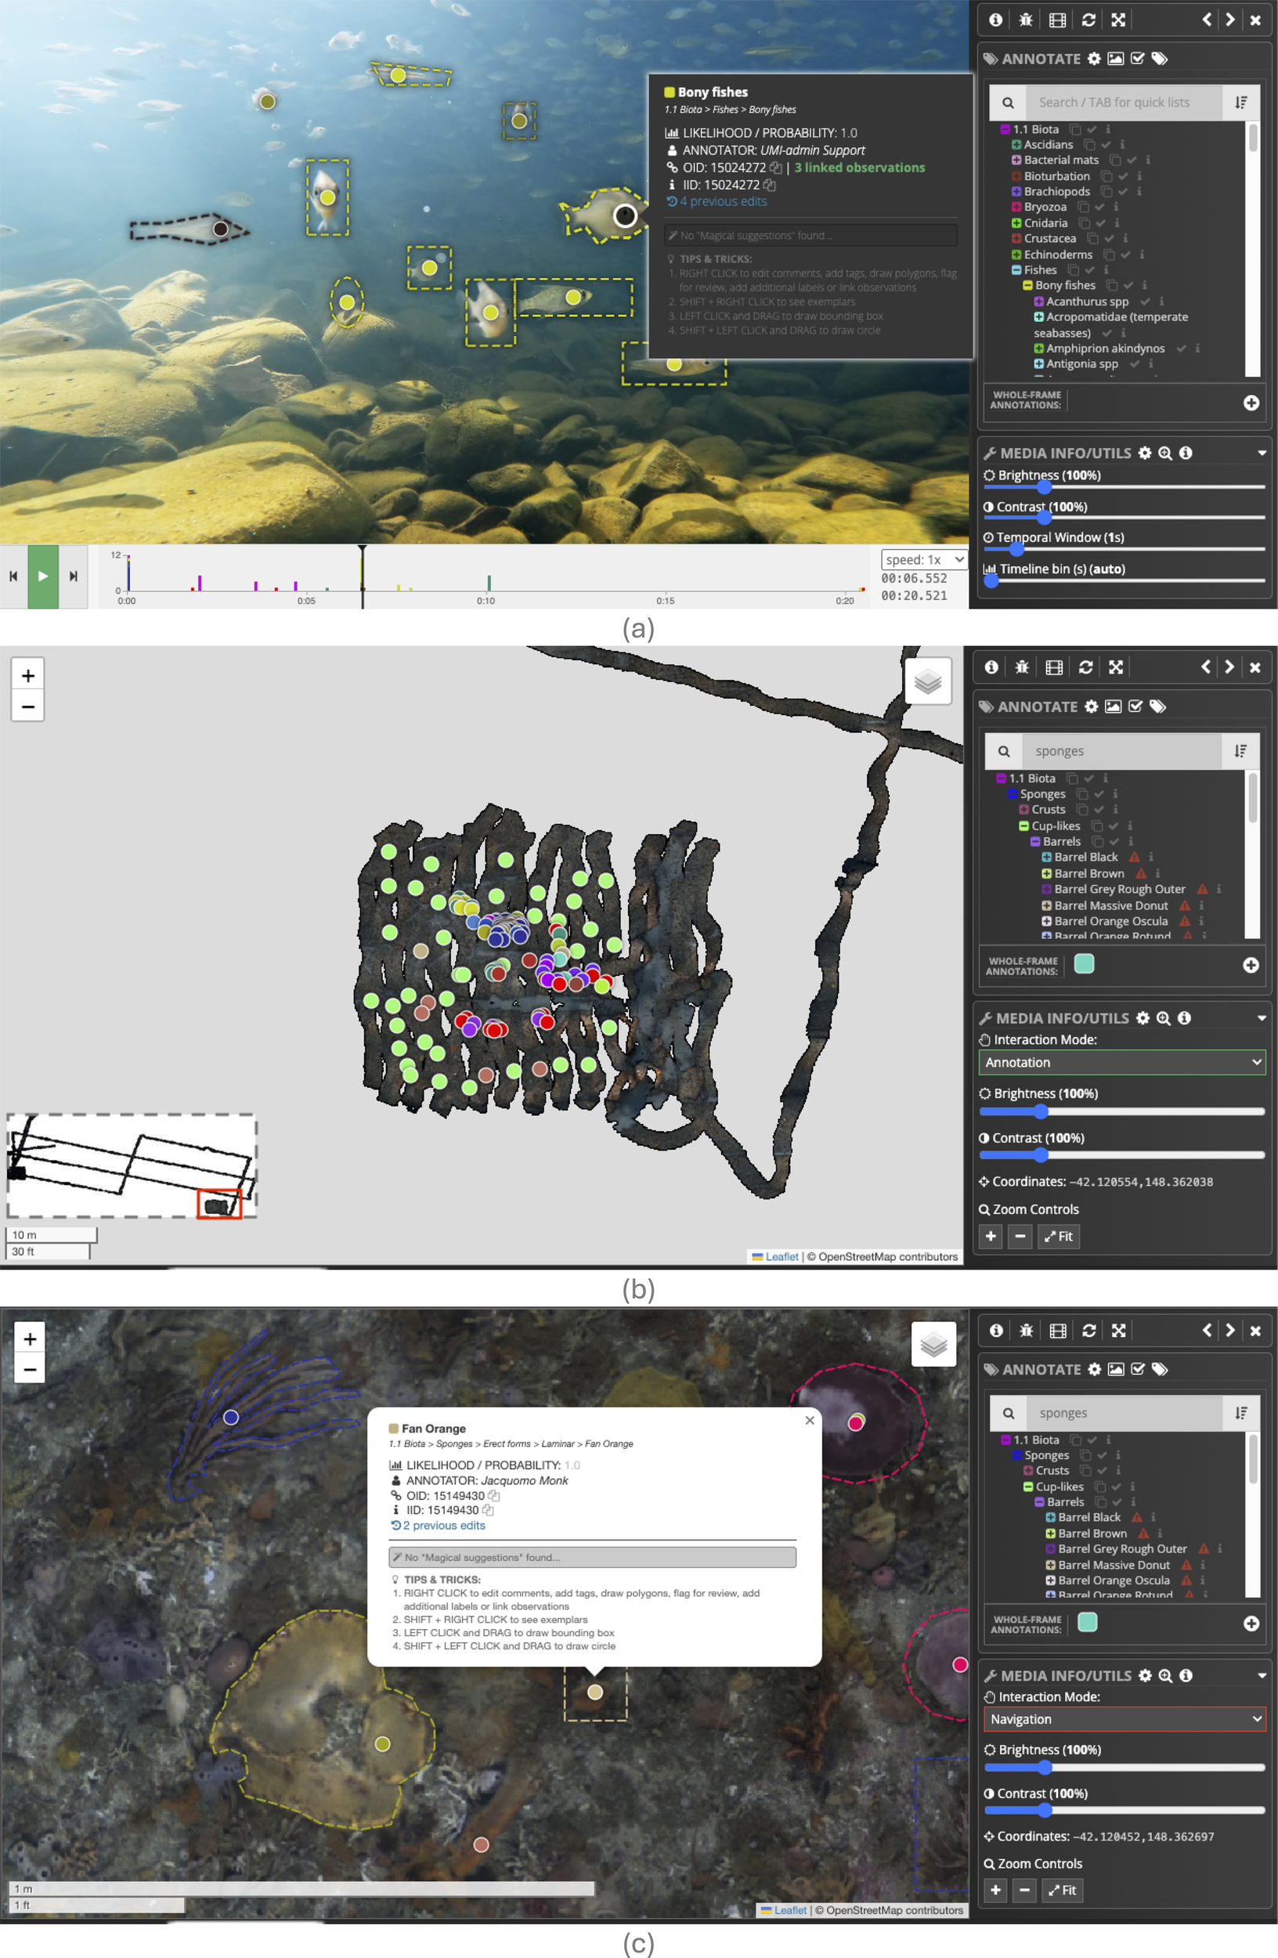Toggle the checkmark beside Antigonia spp
The height and width of the screenshot is (1958, 1278).
1134,364
